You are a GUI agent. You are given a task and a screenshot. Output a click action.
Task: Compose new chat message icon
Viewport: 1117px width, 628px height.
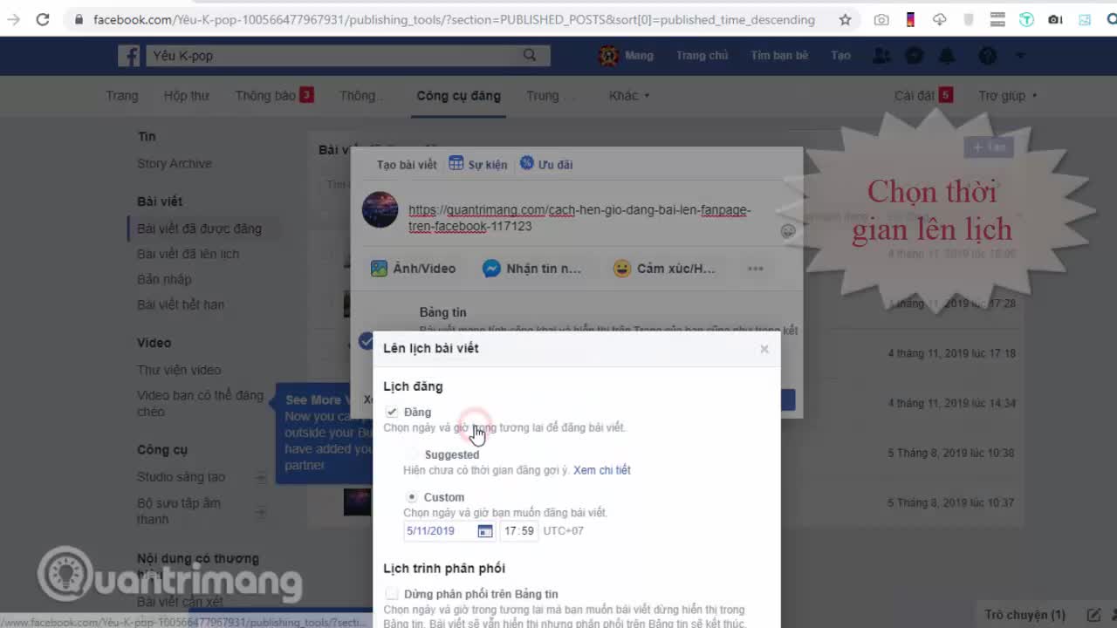pos(1093,615)
